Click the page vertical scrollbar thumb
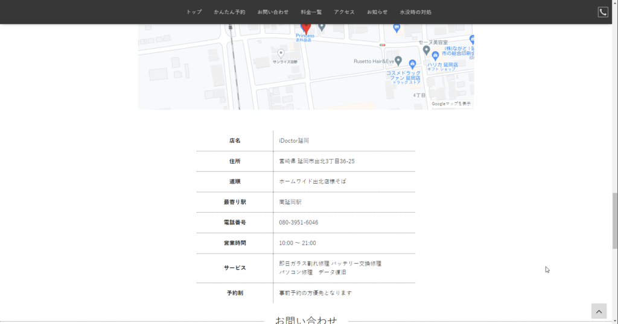This screenshot has width=618, height=324. point(614,220)
